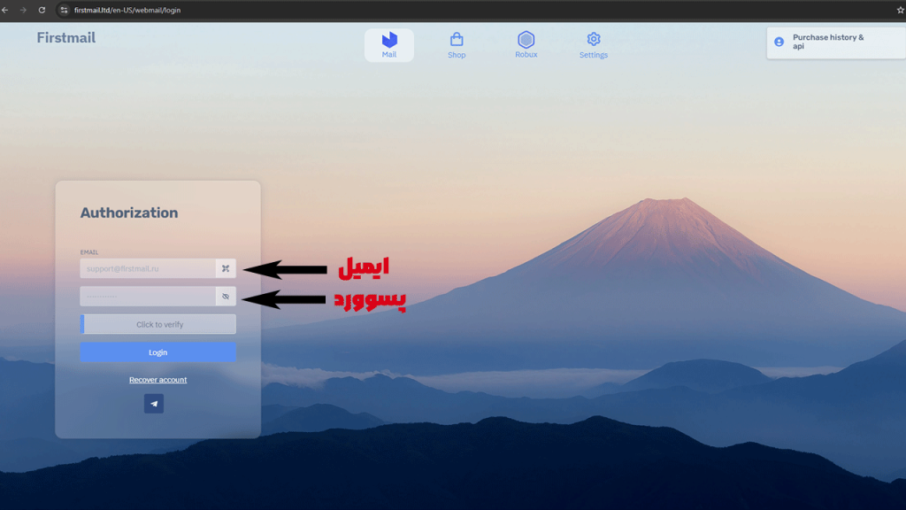Click the icon beside the email field

[x=226, y=268]
